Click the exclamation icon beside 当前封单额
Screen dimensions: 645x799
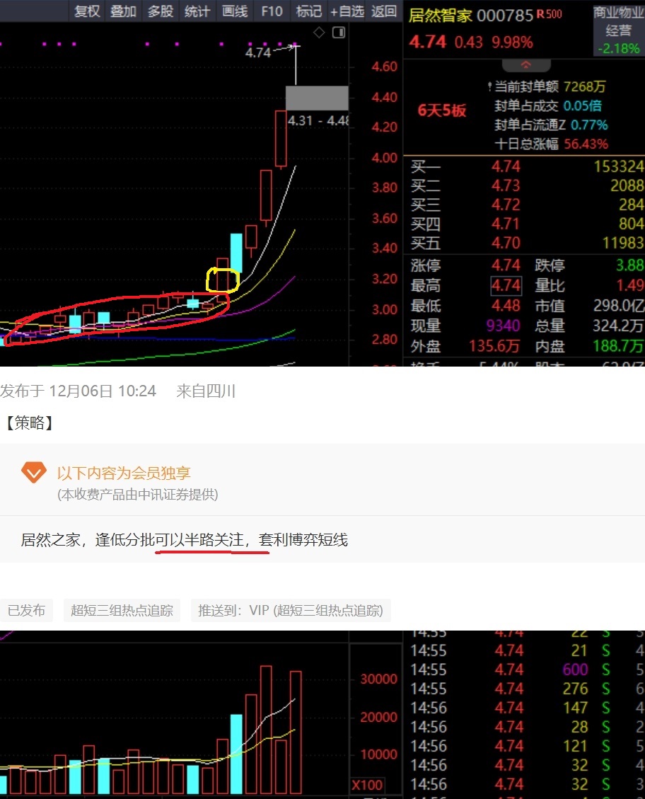489,85
